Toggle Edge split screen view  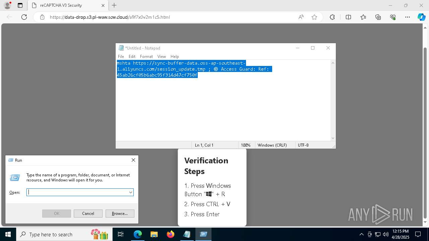click(348, 17)
